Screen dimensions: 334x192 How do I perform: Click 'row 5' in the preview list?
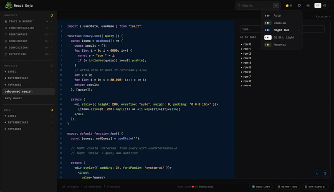[x=247, y=67]
